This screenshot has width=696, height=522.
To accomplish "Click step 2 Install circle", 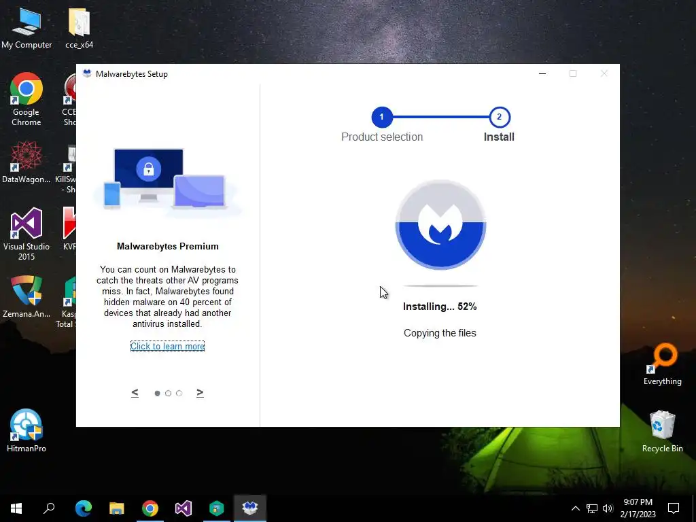I will pyautogui.click(x=500, y=117).
